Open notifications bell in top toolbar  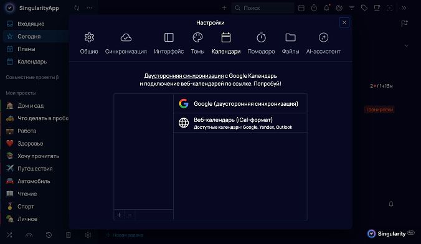tap(326, 8)
